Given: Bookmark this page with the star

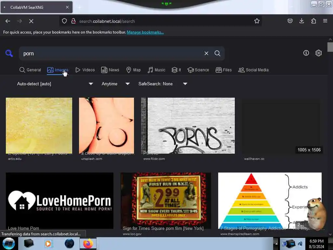Looking at the screenshot, I should tap(257, 21).
